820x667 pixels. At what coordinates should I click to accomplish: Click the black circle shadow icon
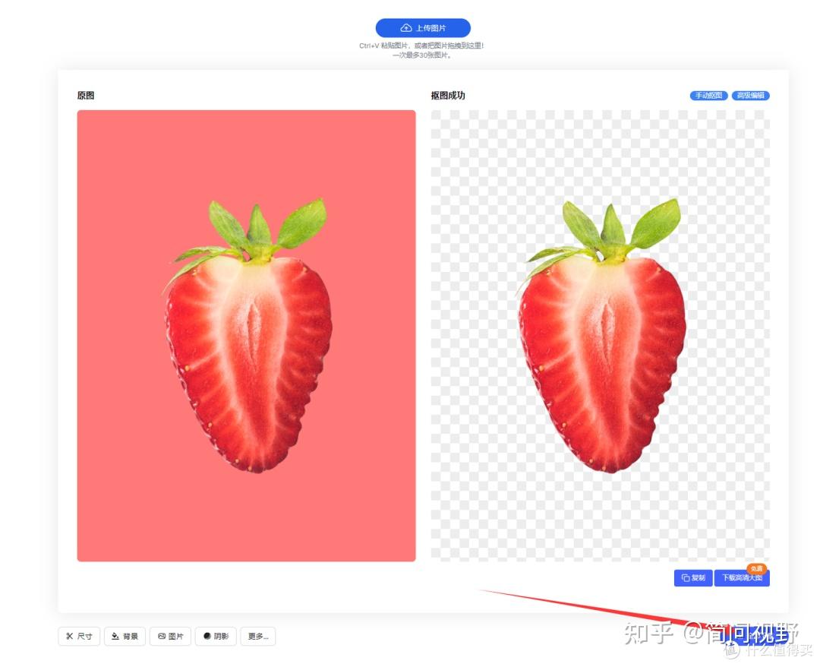click(207, 636)
